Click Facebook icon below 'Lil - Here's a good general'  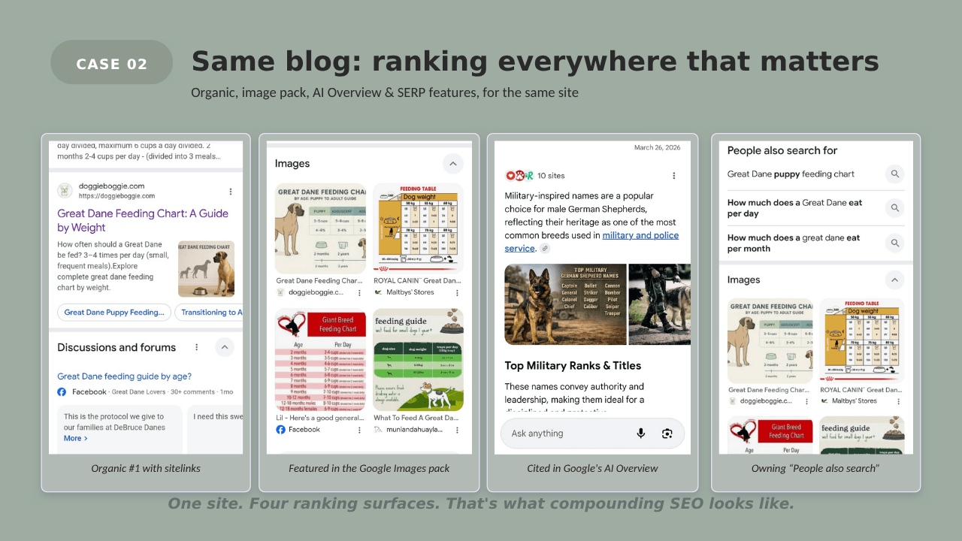tap(280, 430)
